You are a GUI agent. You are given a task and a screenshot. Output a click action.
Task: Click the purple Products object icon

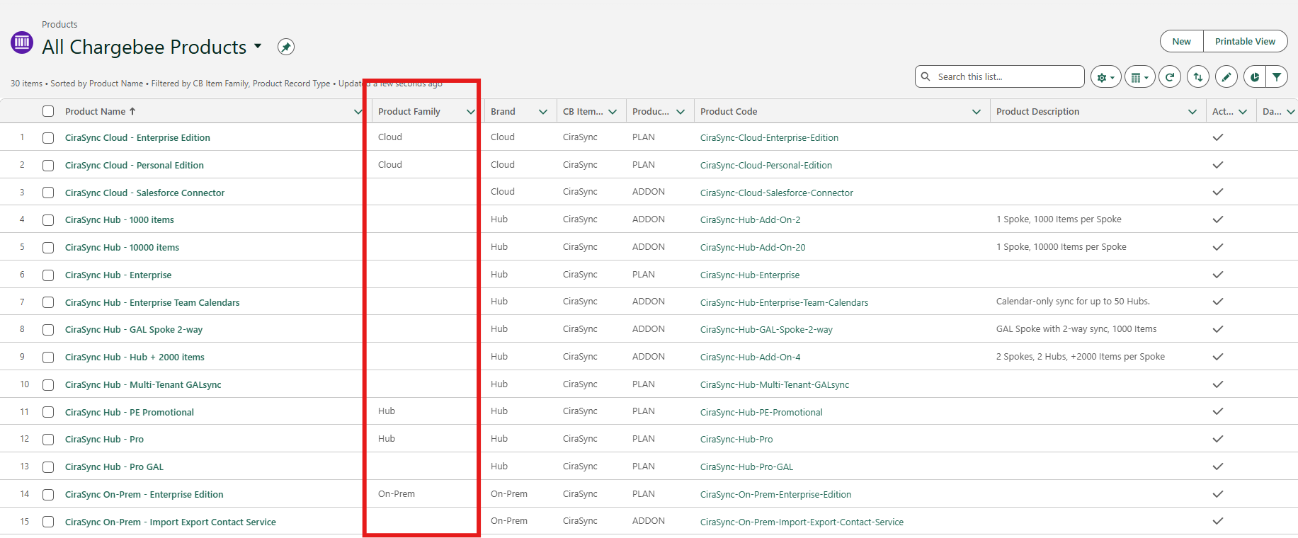tap(22, 42)
